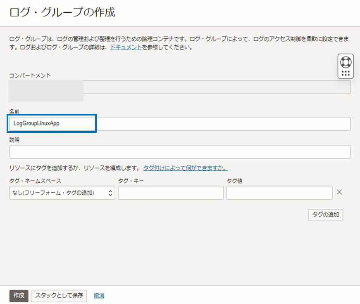This screenshot has height=304, width=360.
Task: Open the ドキュメント link
Action: tap(126, 47)
